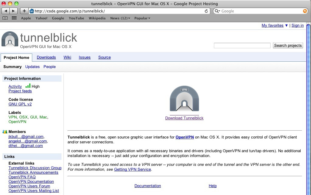Click the Mac label
This screenshot has height=195, width=311.
(43, 117)
